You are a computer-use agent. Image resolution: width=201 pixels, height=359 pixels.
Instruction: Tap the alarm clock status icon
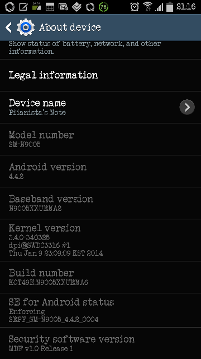[135, 7]
